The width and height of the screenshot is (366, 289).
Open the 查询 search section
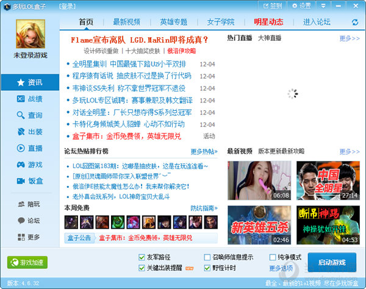(x=30, y=115)
